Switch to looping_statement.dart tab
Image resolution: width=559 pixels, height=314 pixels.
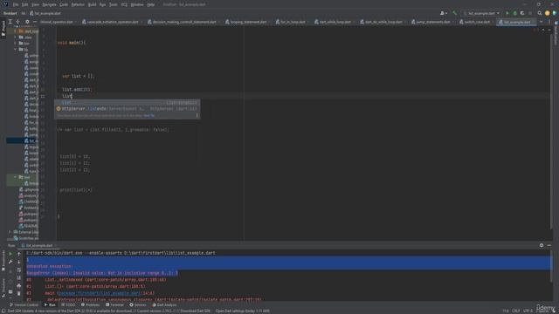(246, 22)
